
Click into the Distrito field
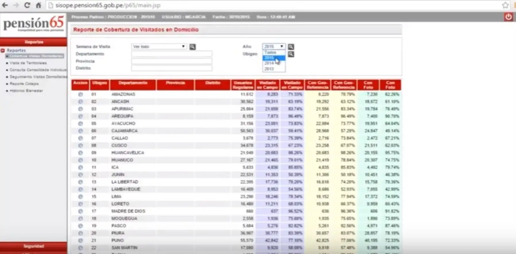[x=172, y=68]
